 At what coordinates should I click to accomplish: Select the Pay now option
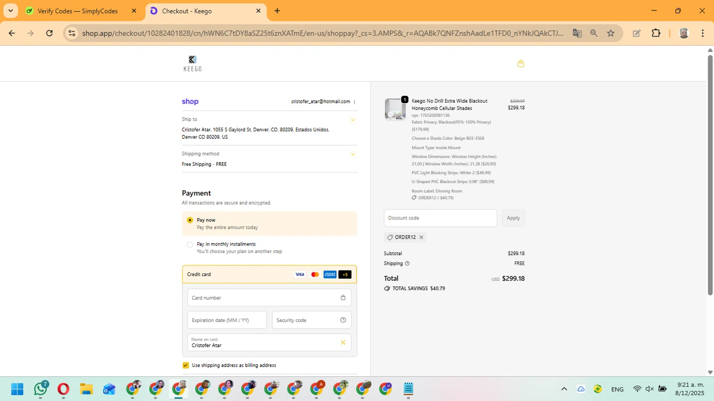pos(190,220)
